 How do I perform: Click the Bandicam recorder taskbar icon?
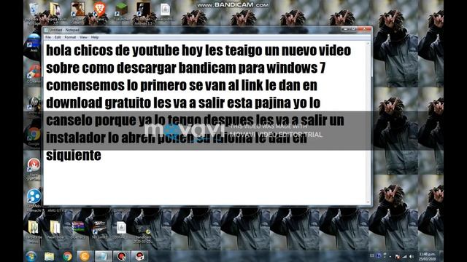click(x=121, y=256)
